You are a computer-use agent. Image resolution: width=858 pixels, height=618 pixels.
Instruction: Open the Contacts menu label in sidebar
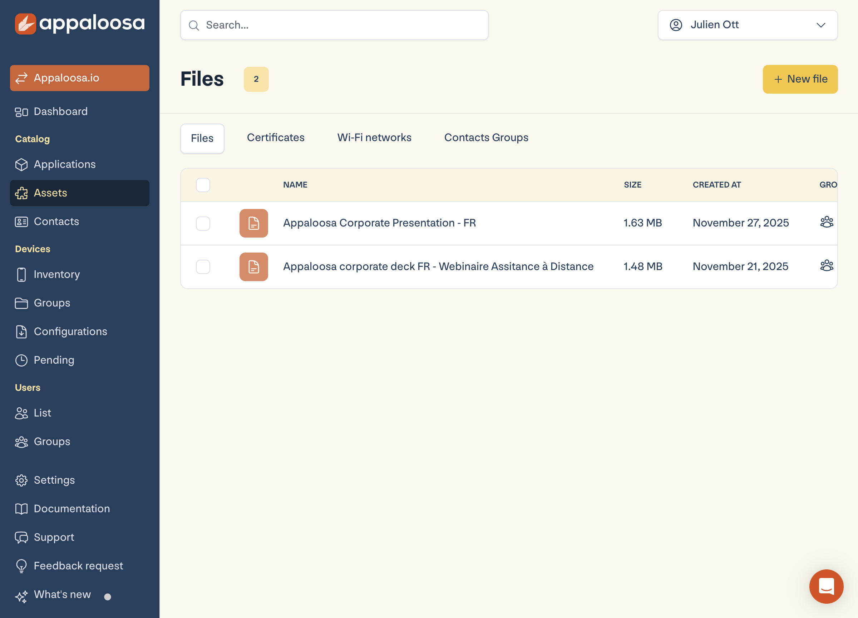[56, 221]
